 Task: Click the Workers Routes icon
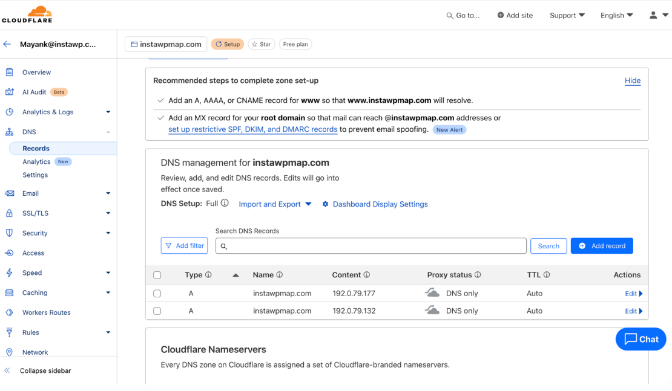pyautogui.click(x=10, y=312)
